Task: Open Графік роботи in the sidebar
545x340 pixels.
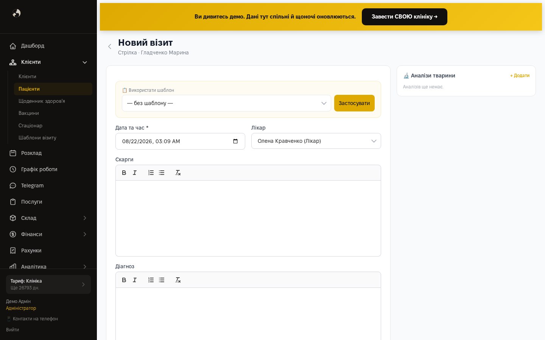Action: (x=48, y=169)
